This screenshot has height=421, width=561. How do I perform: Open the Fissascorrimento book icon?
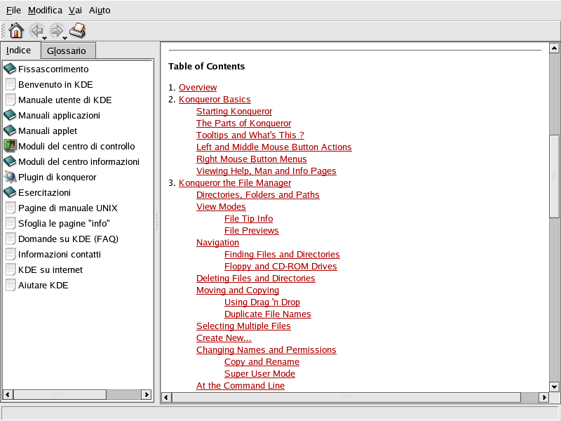(10, 69)
